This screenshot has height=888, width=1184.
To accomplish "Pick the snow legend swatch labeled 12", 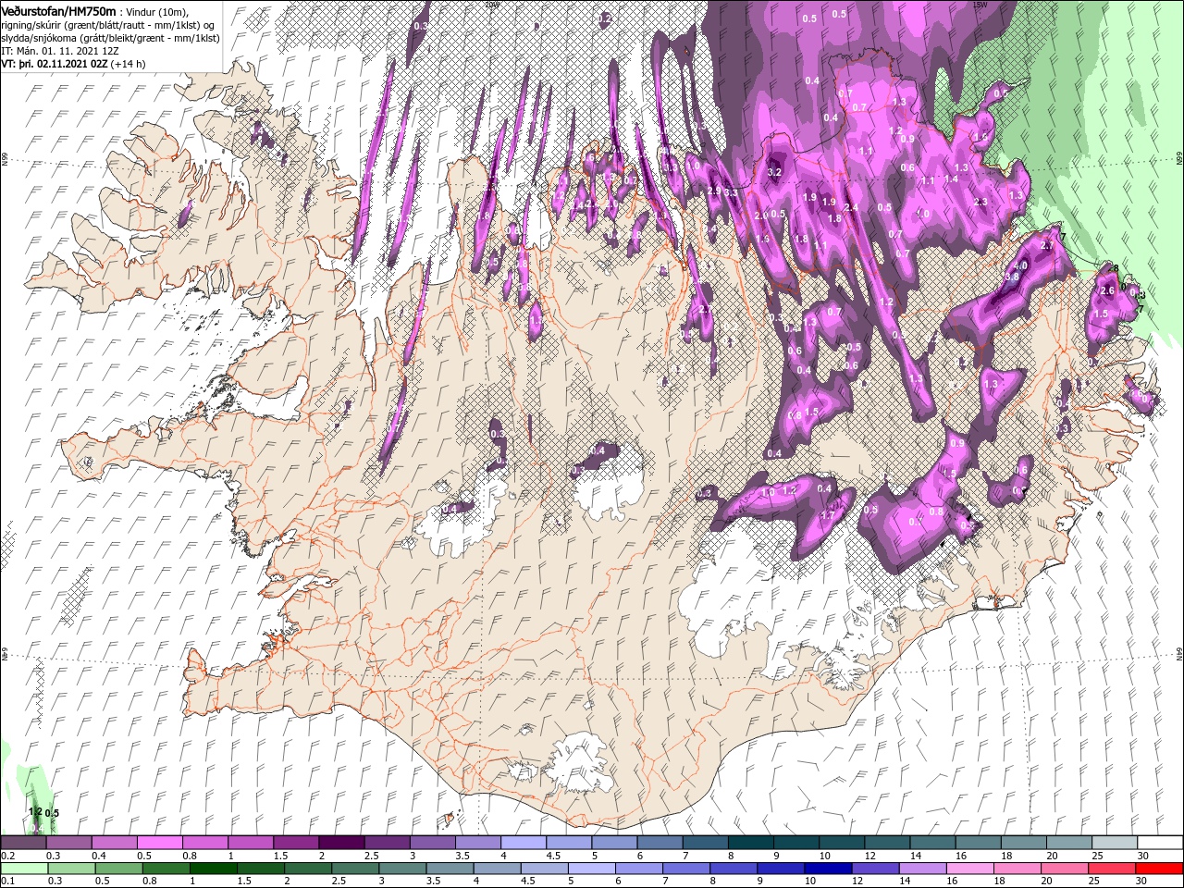I will click(x=886, y=843).
